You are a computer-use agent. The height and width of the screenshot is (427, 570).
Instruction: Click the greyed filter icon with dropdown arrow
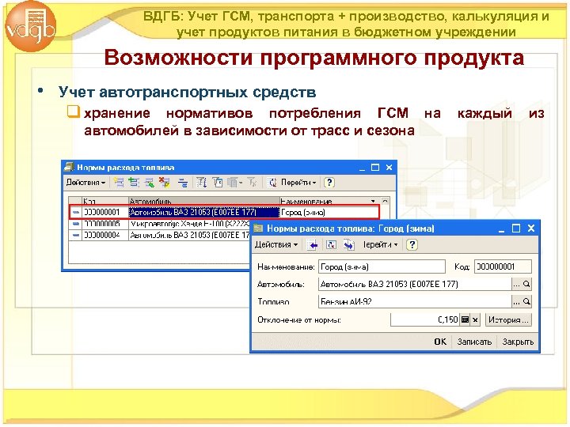(x=234, y=183)
